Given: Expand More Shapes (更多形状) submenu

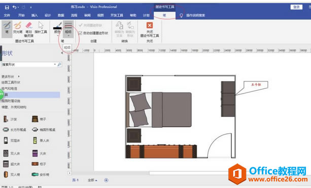Looking at the screenshot, I should click(x=11, y=76).
